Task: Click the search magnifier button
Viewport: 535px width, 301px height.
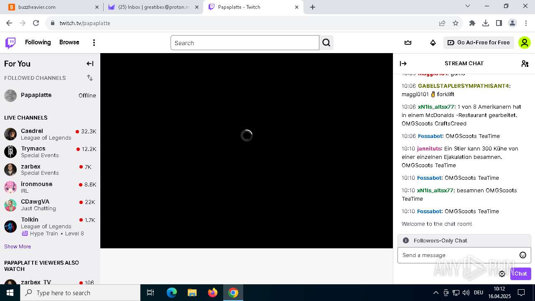Action: (326, 43)
